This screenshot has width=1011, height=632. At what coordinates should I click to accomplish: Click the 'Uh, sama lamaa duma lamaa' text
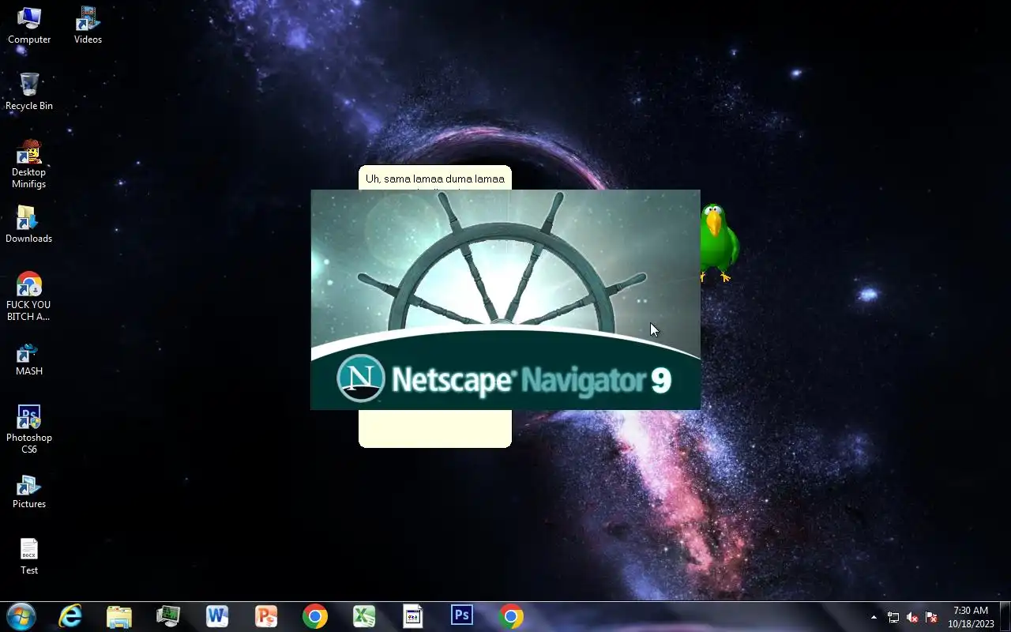point(435,179)
